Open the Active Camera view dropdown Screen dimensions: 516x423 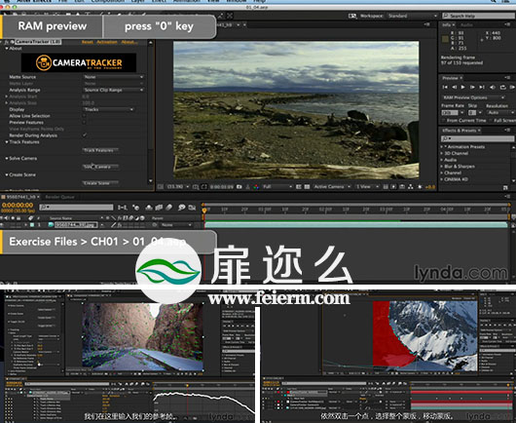[x=332, y=187]
